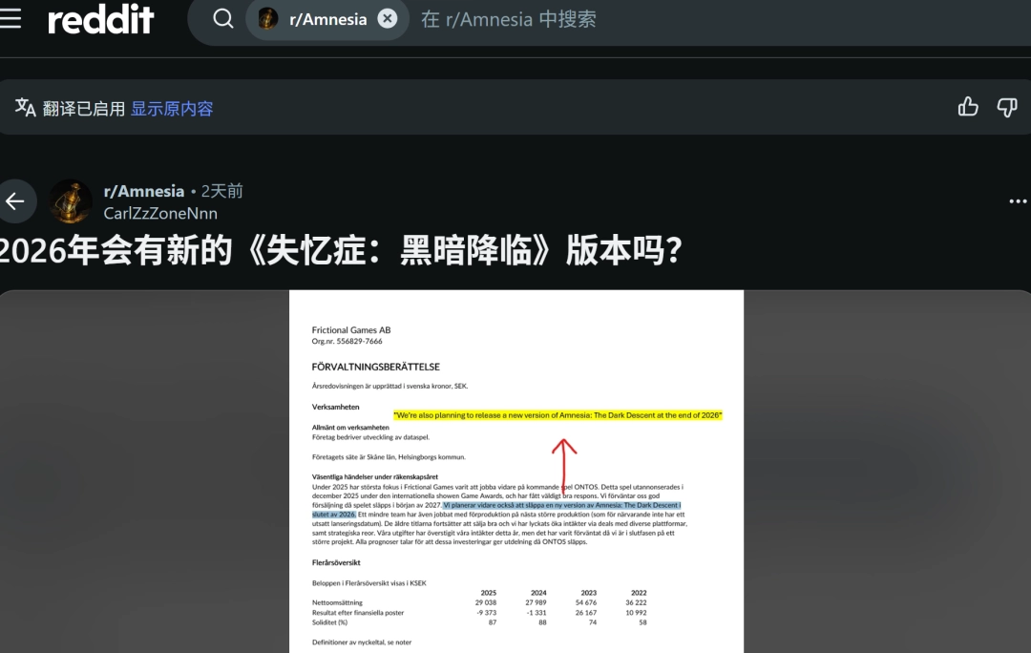The image size is (1031, 653).
Task: Click the search magnifier icon
Action: click(222, 18)
